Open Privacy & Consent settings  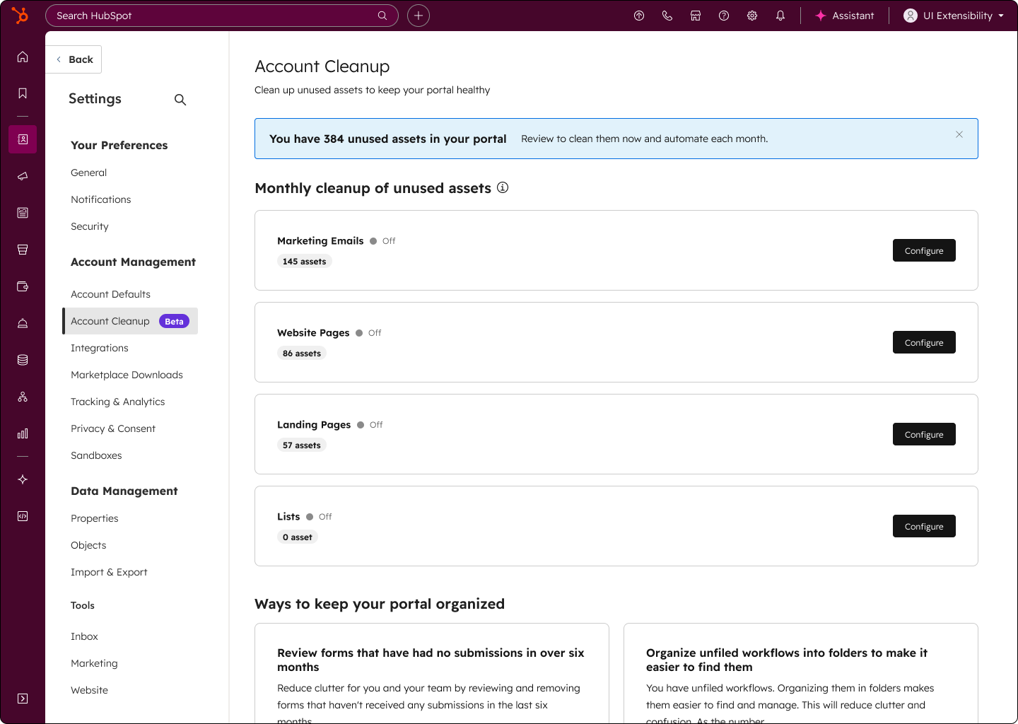pos(113,428)
